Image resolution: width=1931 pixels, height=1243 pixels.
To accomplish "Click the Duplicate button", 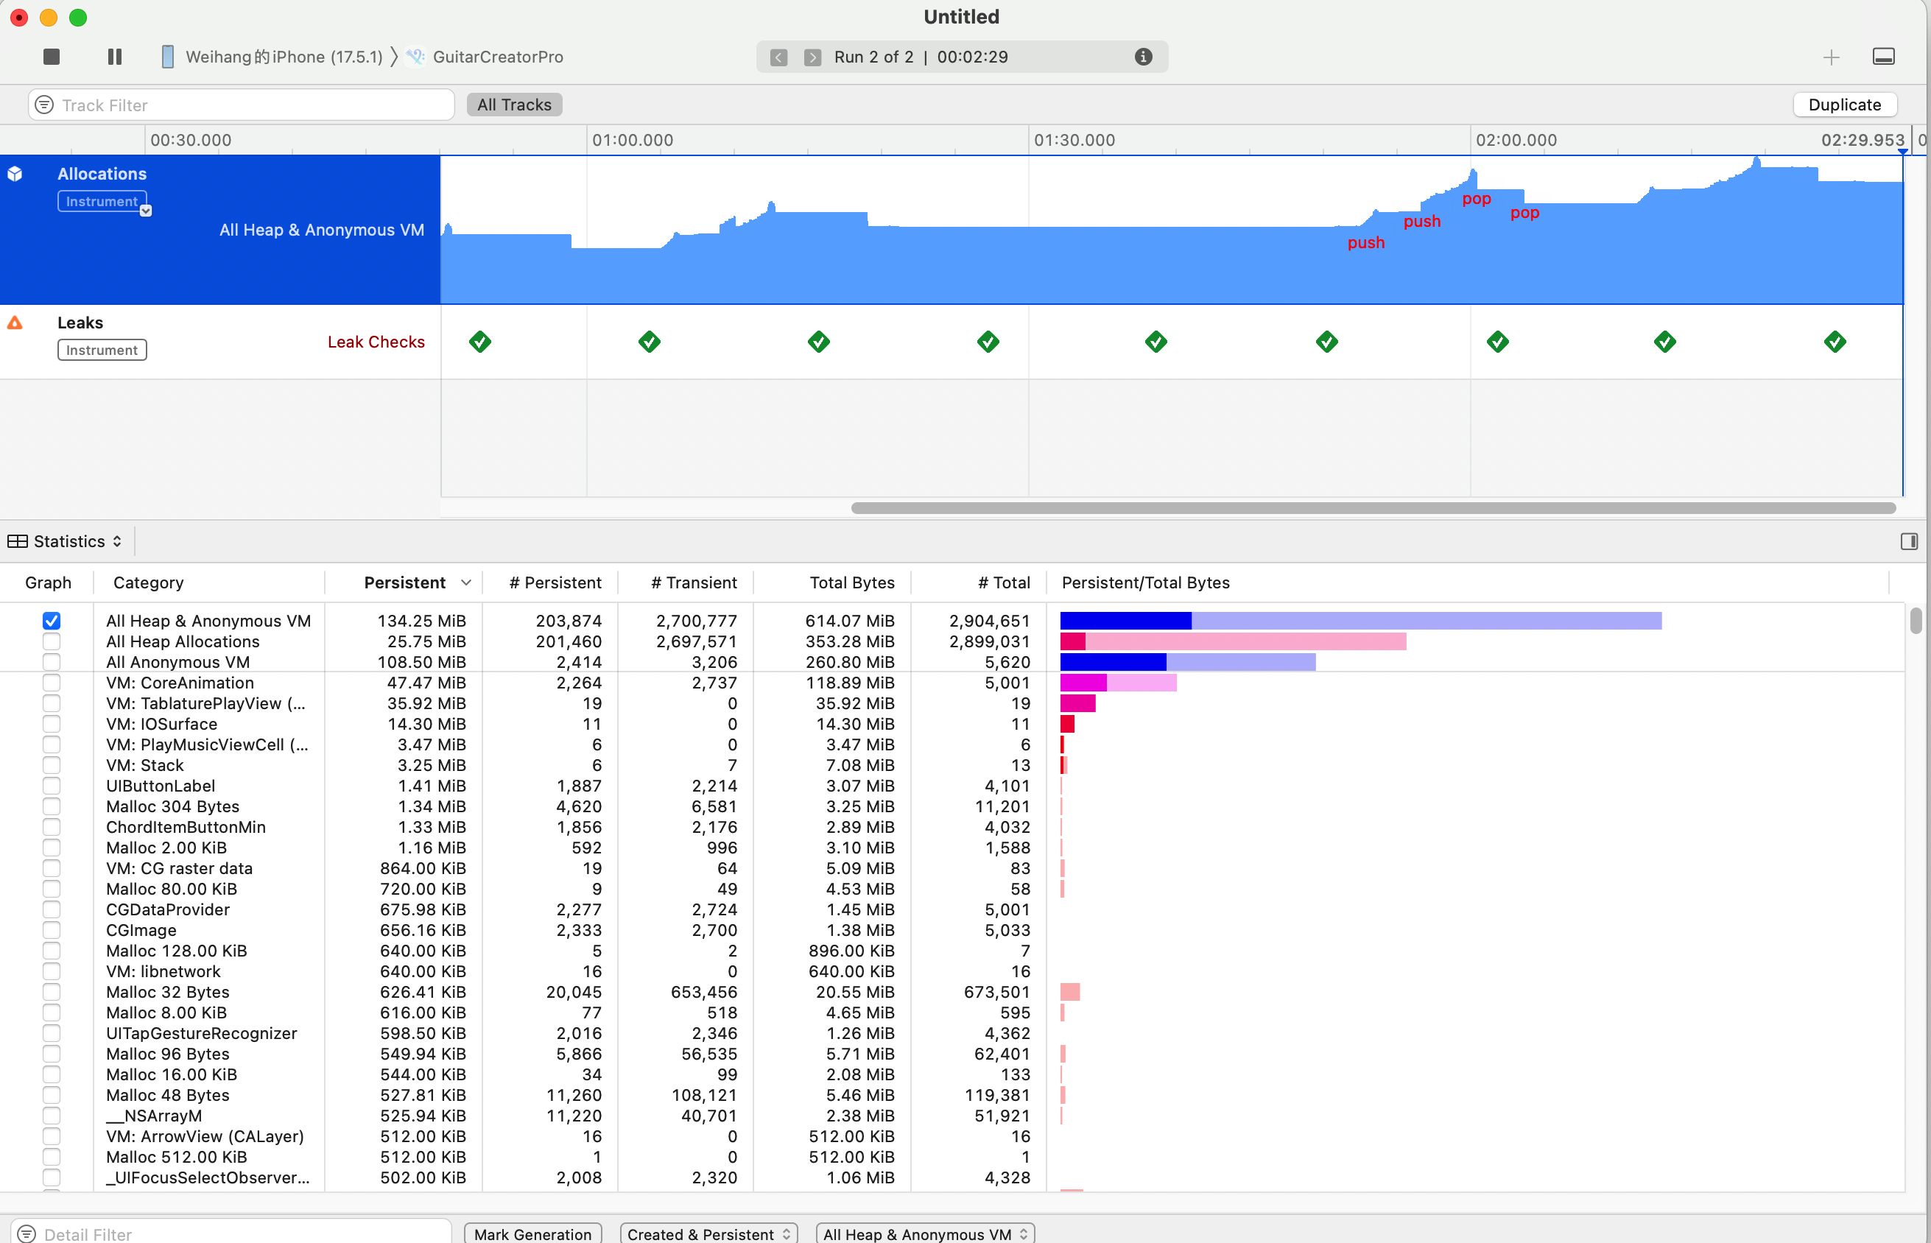I will pos(1845,105).
